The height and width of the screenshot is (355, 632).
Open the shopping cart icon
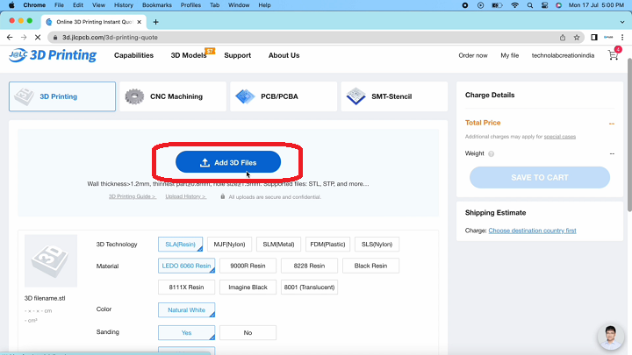pos(613,55)
